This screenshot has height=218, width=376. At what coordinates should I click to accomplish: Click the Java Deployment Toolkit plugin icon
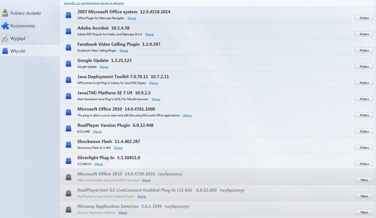(68, 80)
